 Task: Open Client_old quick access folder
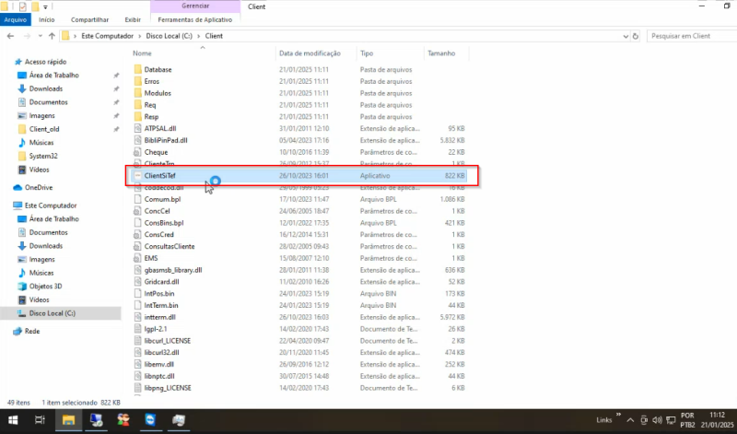[44, 129]
